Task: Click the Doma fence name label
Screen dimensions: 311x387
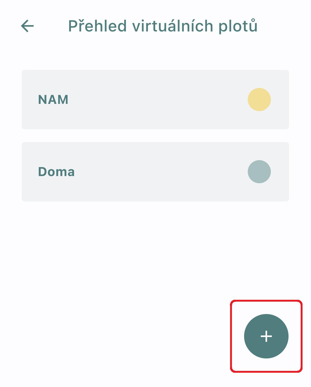Action: [56, 172]
